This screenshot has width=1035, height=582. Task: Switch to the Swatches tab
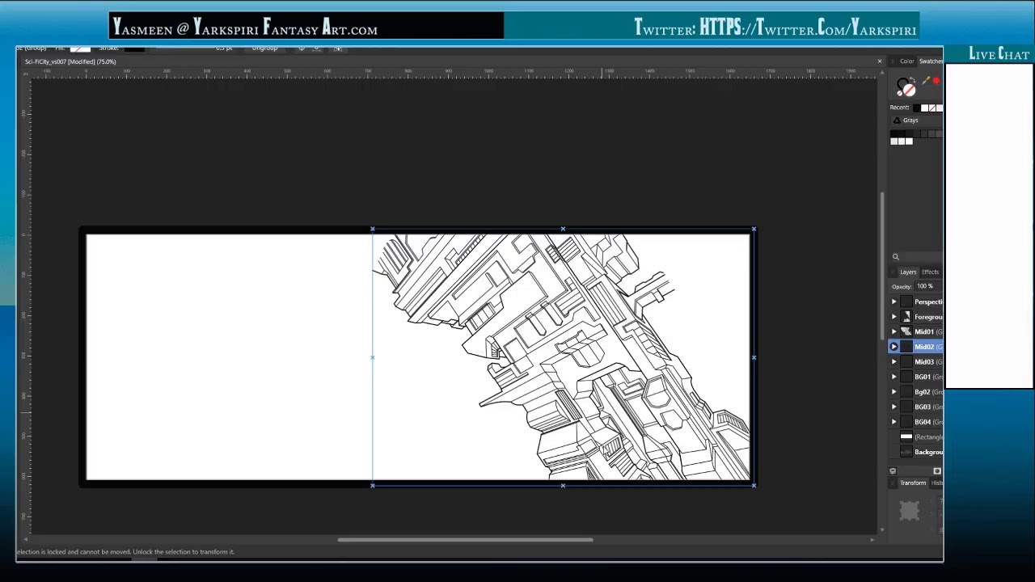coord(931,61)
